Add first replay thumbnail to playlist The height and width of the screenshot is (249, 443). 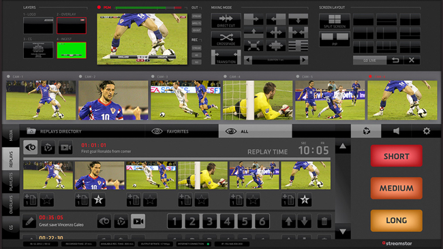31,199
